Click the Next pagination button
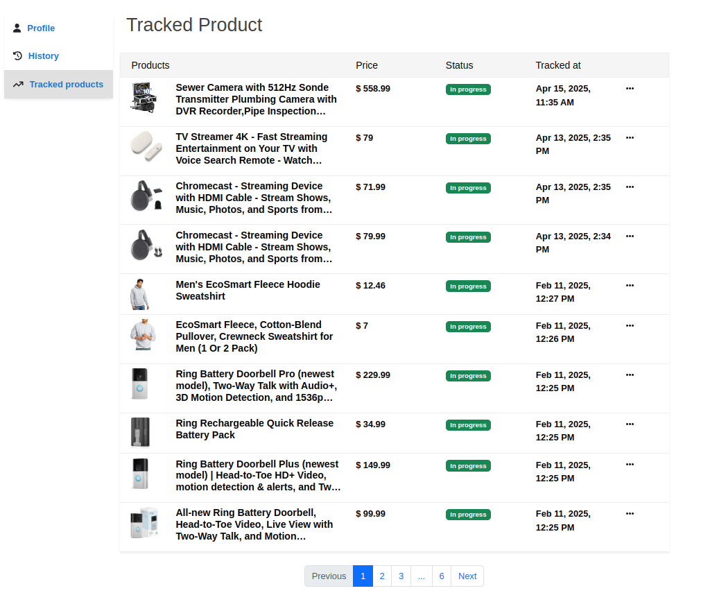The width and height of the screenshot is (710, 602). pyautogui.click(x=467, y=576)
